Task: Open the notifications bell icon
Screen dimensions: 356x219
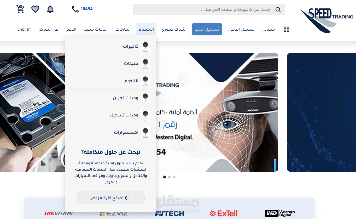Action: click(x=50, y=9)
